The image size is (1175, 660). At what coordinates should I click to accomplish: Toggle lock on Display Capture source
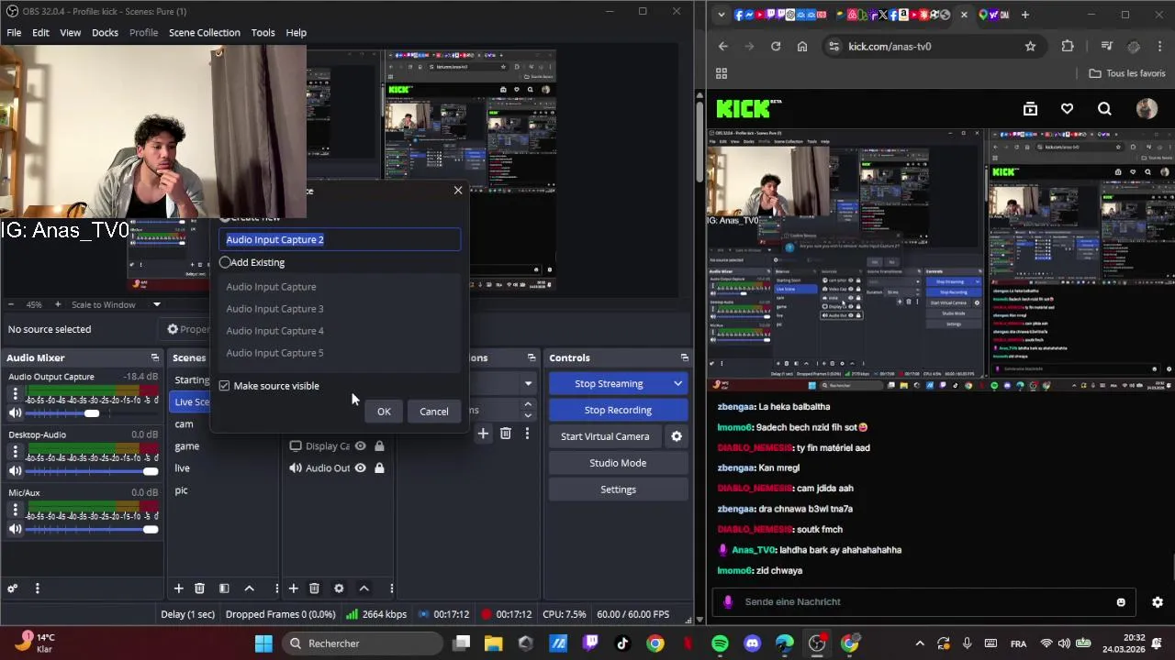[x=379, y=446]
